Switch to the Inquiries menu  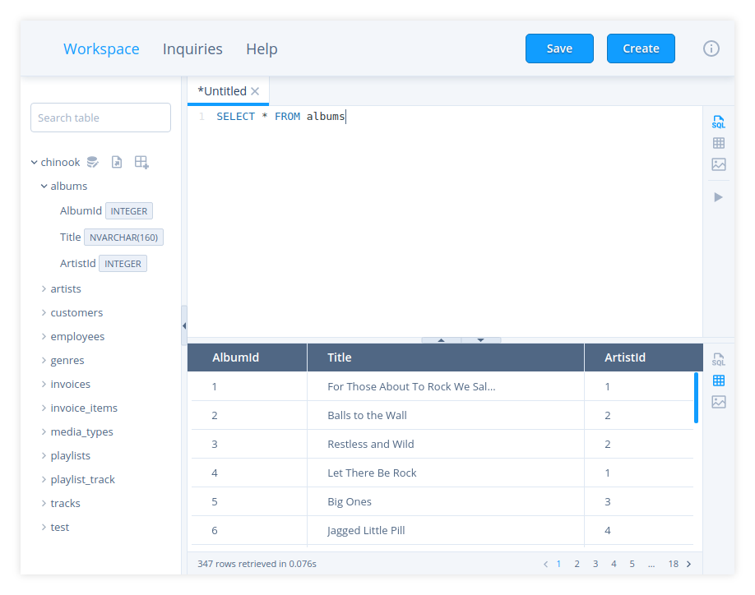click(x=192, y=48)
